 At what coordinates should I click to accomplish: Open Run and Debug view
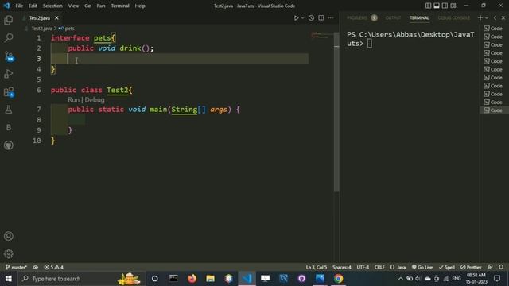[9, 74]
